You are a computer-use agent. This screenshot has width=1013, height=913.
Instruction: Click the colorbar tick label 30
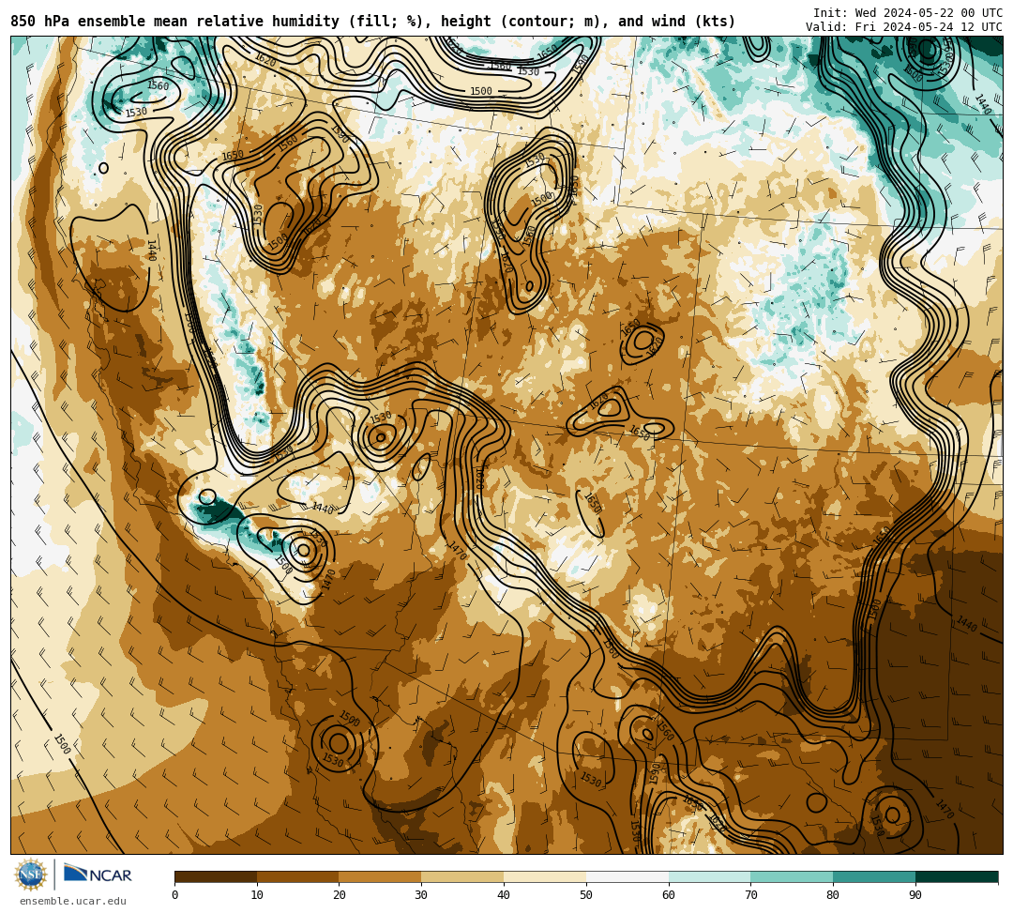421,895
